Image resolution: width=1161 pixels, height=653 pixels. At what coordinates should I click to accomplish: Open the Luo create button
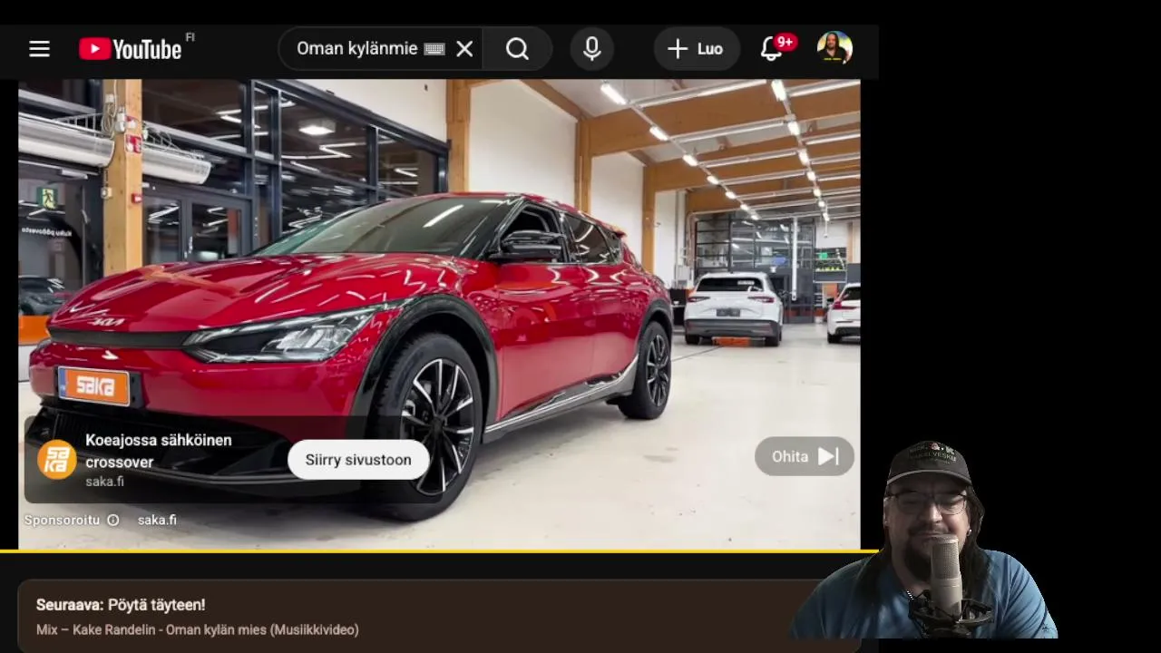pos(696,49)
